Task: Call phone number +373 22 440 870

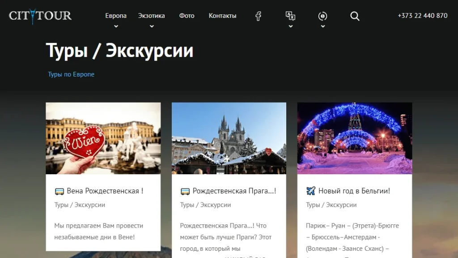Action: (422, 16)
